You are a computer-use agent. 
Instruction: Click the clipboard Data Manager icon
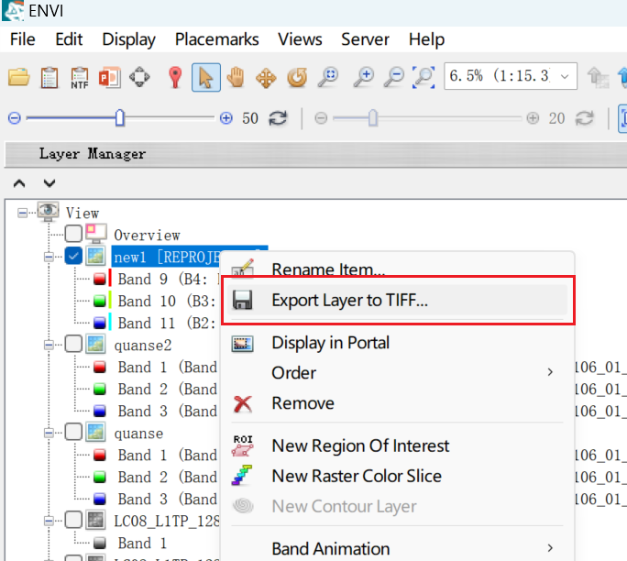(x=49, y=77)
